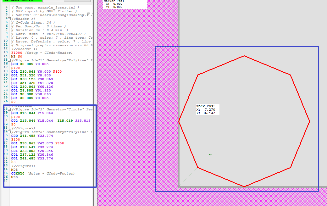Click the top vertex of red octagon

pos(244,56)
